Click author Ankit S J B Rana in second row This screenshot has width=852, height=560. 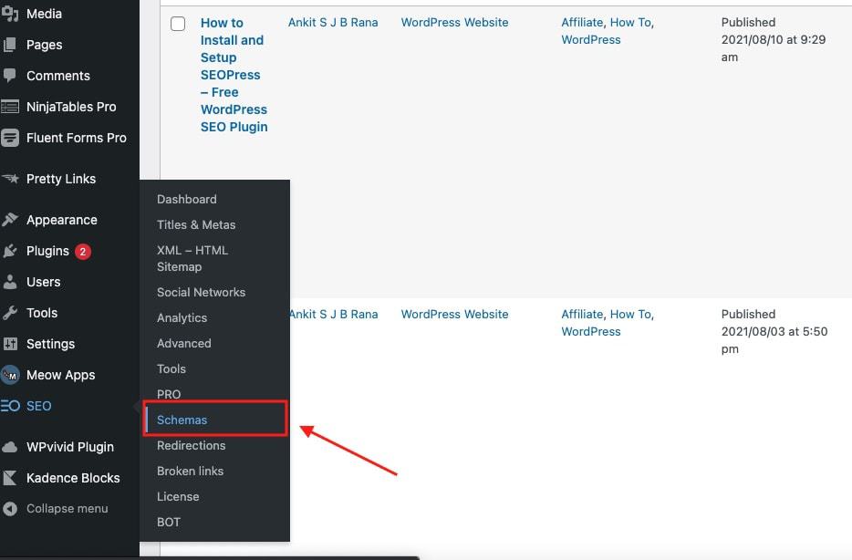333,314
